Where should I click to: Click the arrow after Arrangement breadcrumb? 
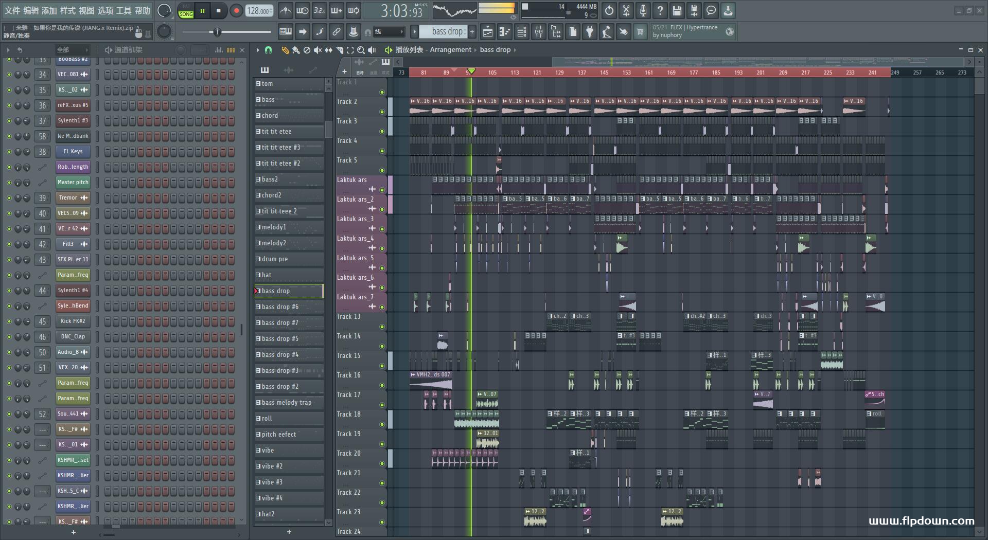(x=475, y=50)
